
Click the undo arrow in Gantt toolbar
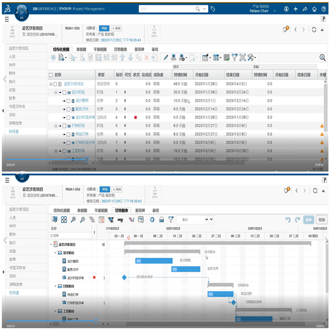pos(288,220)
